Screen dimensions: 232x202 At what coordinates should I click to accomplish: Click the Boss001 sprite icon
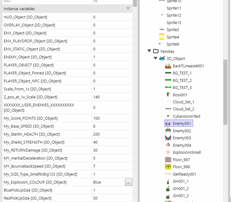coord(168,94)
